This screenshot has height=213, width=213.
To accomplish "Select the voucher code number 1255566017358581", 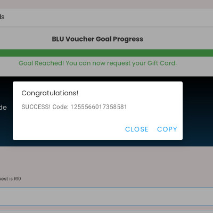I will pos(99,107).
